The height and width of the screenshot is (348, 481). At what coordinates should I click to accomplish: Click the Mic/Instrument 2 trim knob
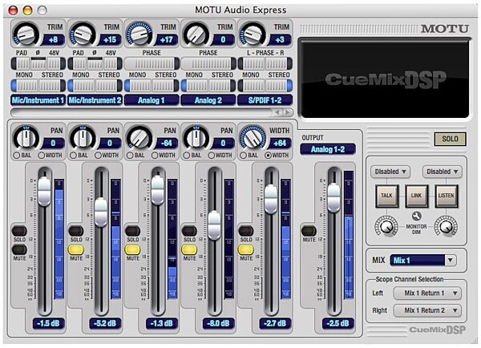point(83,34)
